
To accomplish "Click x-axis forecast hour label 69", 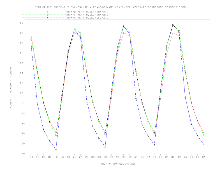I will [173, 157].
